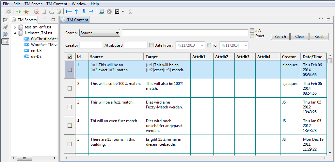Click the blue down arrow navigation icon
Screen dimensions: 335x162
[x=84, y=12]
